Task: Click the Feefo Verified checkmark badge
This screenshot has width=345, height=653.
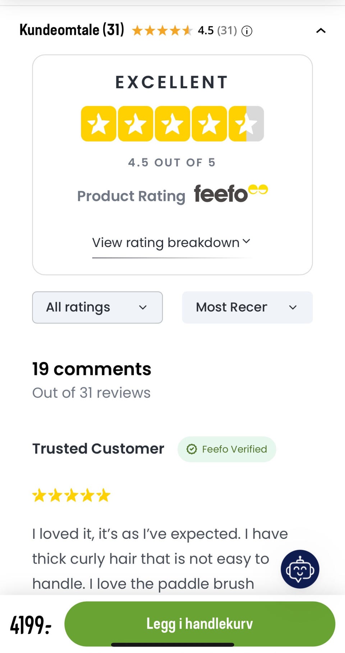Action: (x=227, y=449)
